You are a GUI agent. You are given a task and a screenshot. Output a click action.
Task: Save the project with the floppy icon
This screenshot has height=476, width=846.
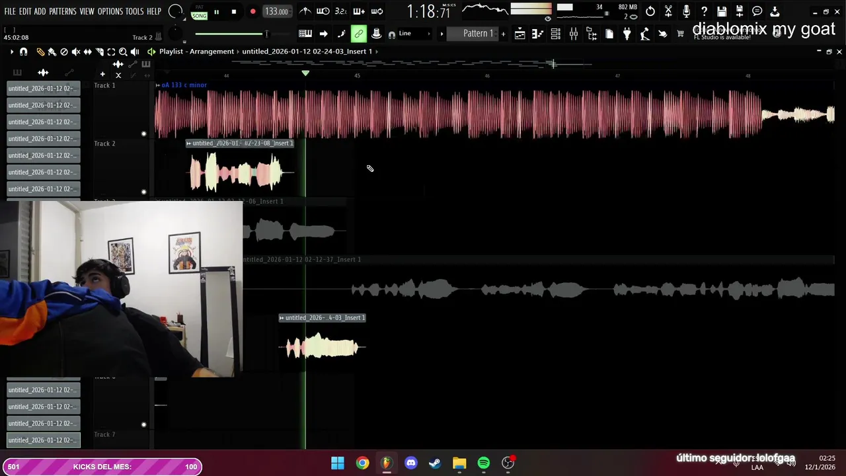722,11
